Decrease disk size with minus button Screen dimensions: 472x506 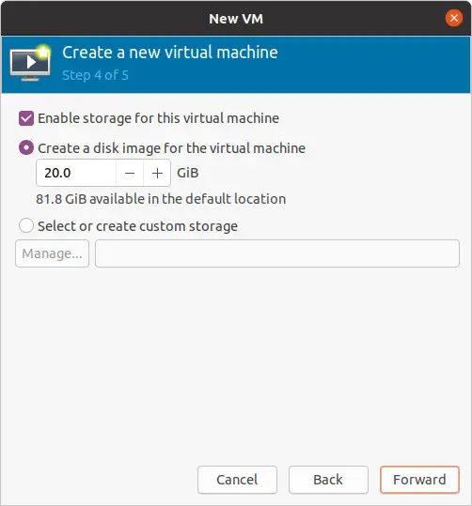(130, 173)
